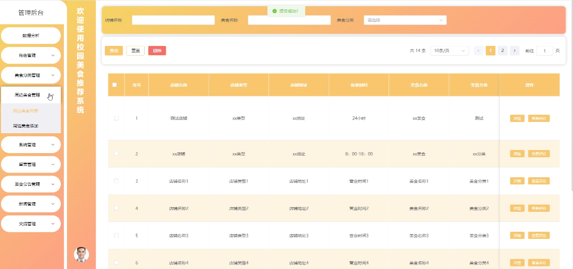Click 查看评论 for xx店铺 row
Viewport: 573px width, 269px height.
coord(539,154)
